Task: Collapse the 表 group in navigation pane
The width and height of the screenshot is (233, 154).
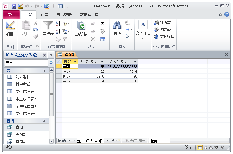Action: [x=44, y=71]
